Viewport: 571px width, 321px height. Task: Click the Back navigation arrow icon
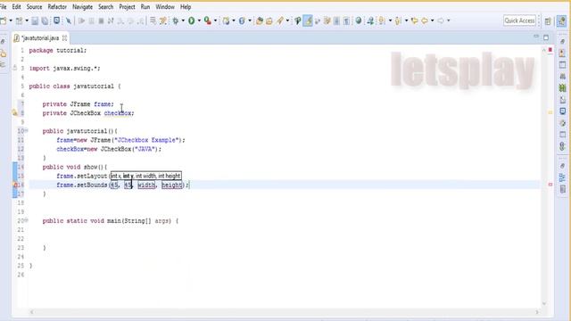coord(425,21)
